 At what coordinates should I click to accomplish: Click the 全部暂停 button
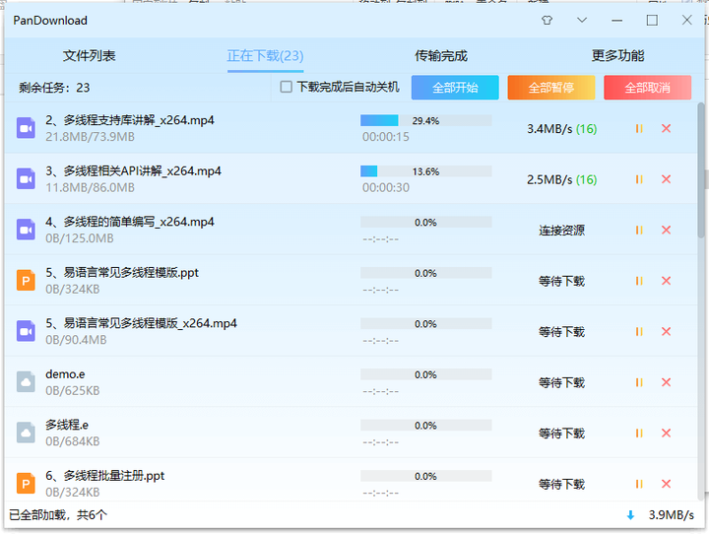pyautogui.click(x=551, y=88)
